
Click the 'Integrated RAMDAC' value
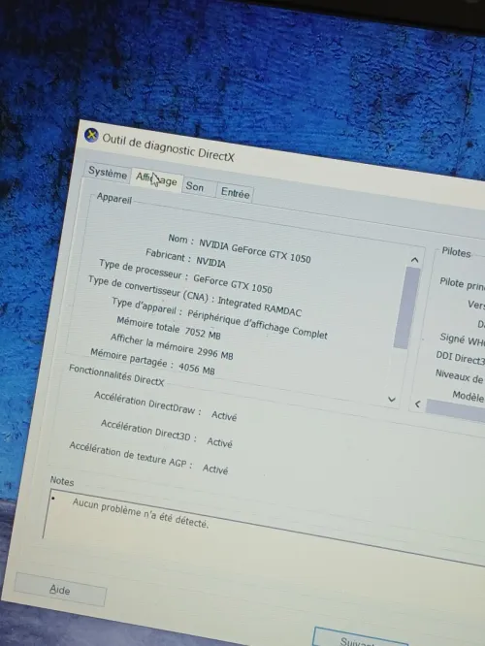tap(260, 307)
